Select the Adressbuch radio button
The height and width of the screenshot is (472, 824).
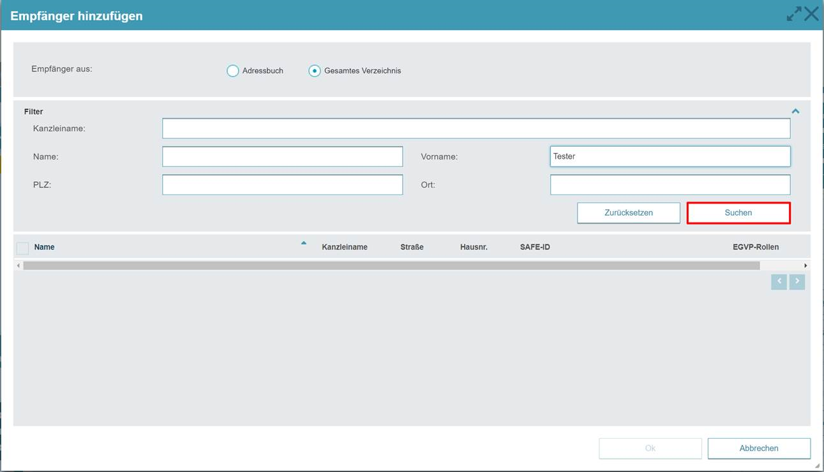coord(233,71)
